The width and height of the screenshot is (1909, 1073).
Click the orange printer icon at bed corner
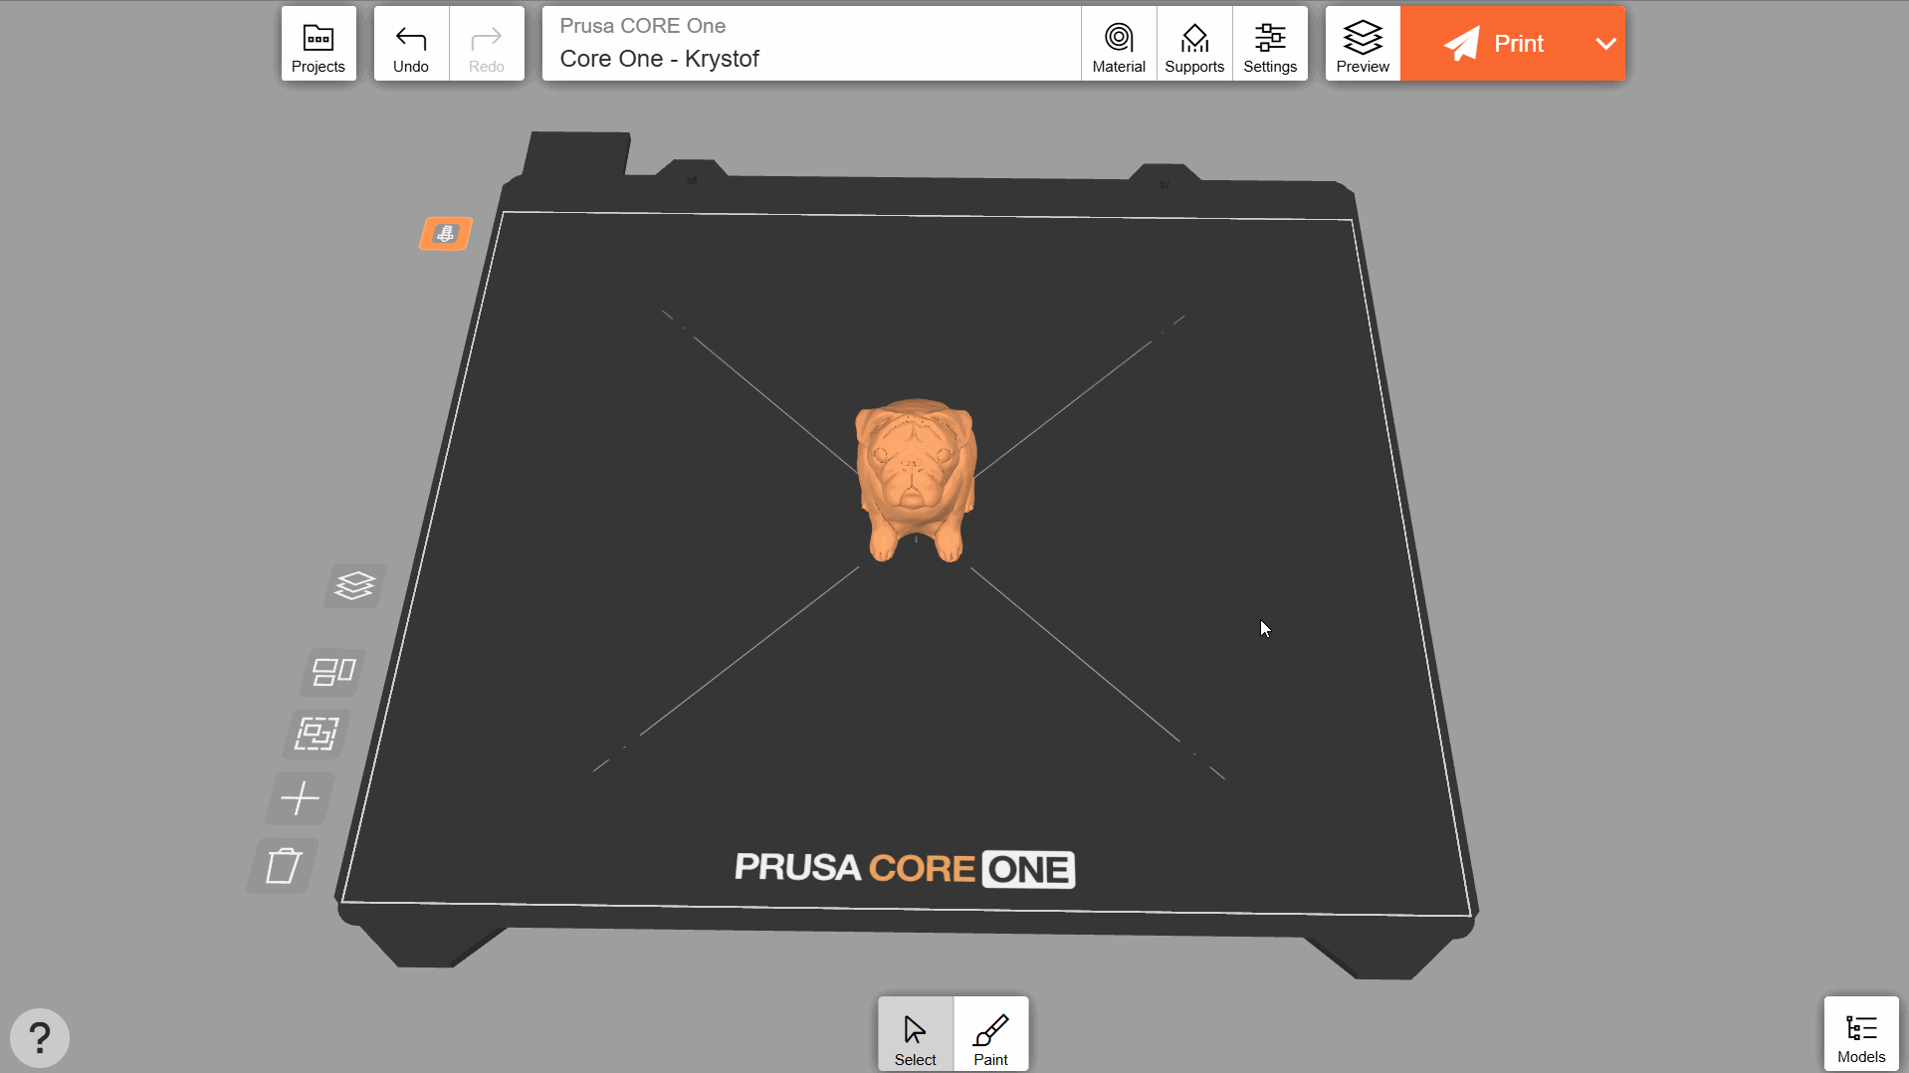point(445,234)
